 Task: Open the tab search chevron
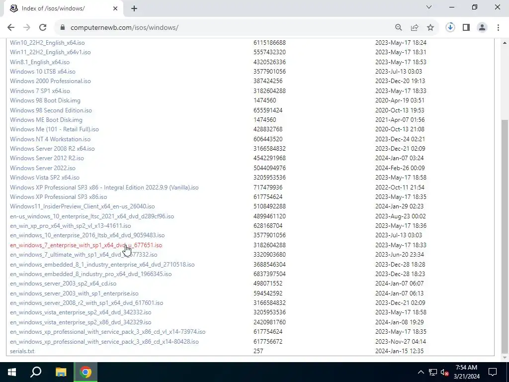pyautogui.click(x=429, y=7)
